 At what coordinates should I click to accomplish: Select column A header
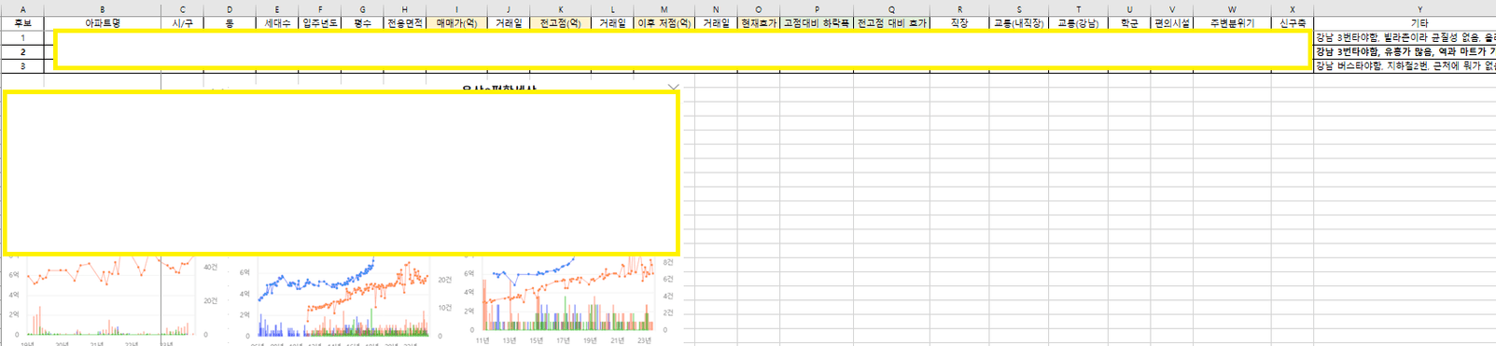point(22,9)
